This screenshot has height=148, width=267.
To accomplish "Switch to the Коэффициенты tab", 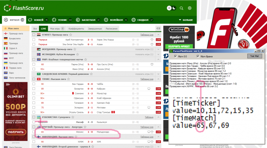I will click(76, 28).
